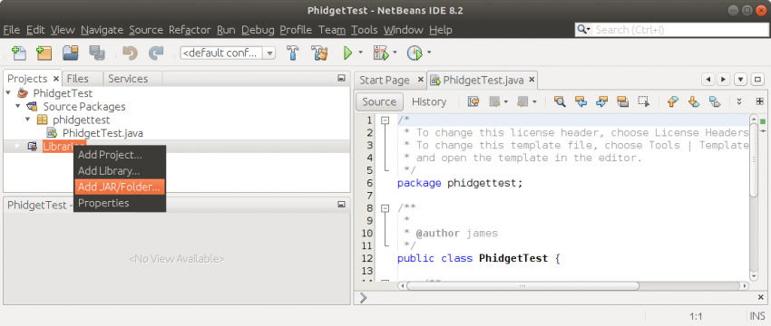Open the default config combo box

click(x=228, y=53)
